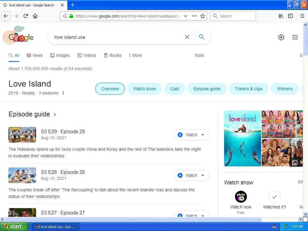Image resolution: width=308 pixels, height=231 pixels.
Task: Click the tray icon beside the clock
Action: pos(286,227)
